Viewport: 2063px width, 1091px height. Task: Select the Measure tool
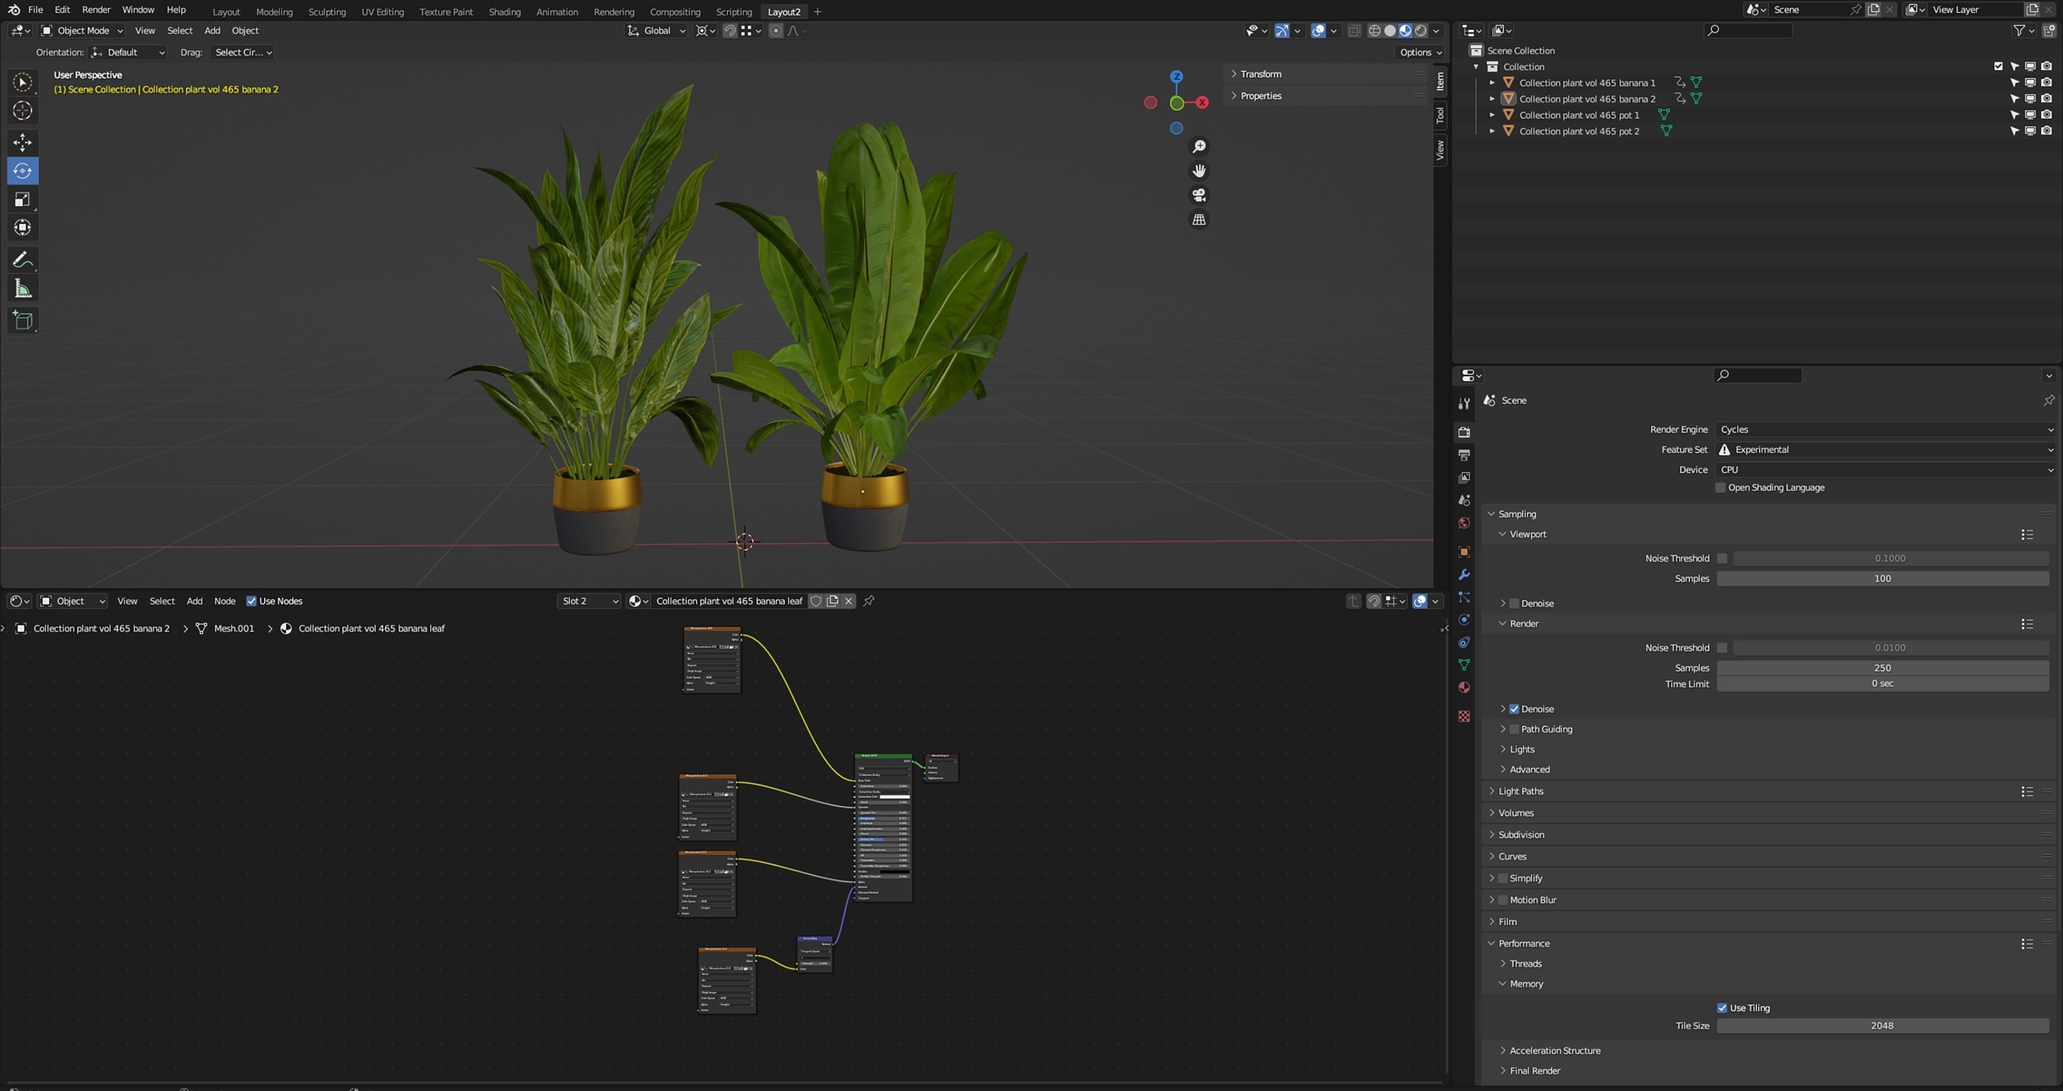[22, 289]
